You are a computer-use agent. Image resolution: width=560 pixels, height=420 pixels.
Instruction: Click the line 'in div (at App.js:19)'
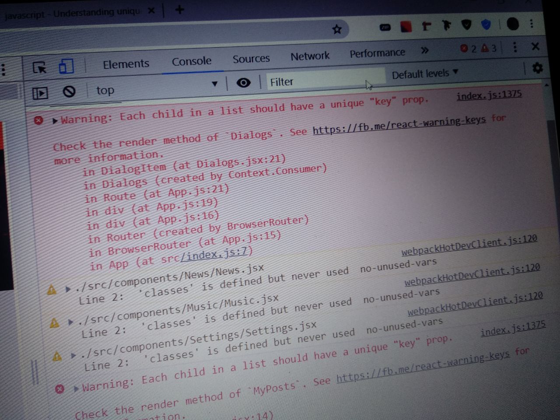click(x=151, y=207)
